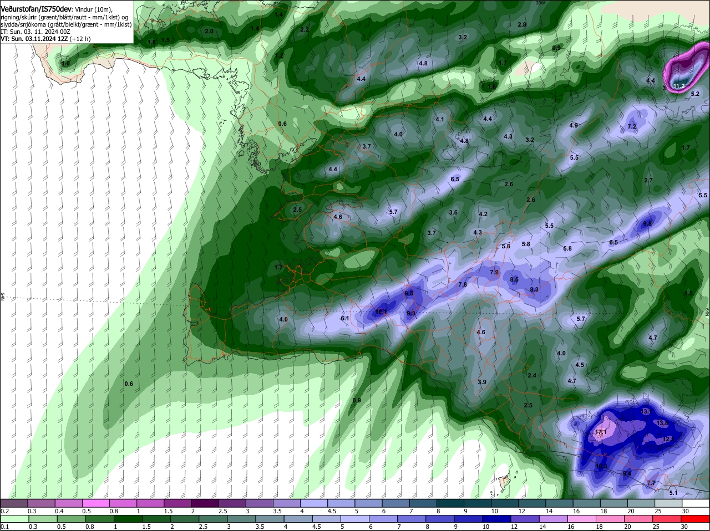Click the 1.0 precipitation value
The height and width of the screenshot is (531, 710).
click(65, 64)
